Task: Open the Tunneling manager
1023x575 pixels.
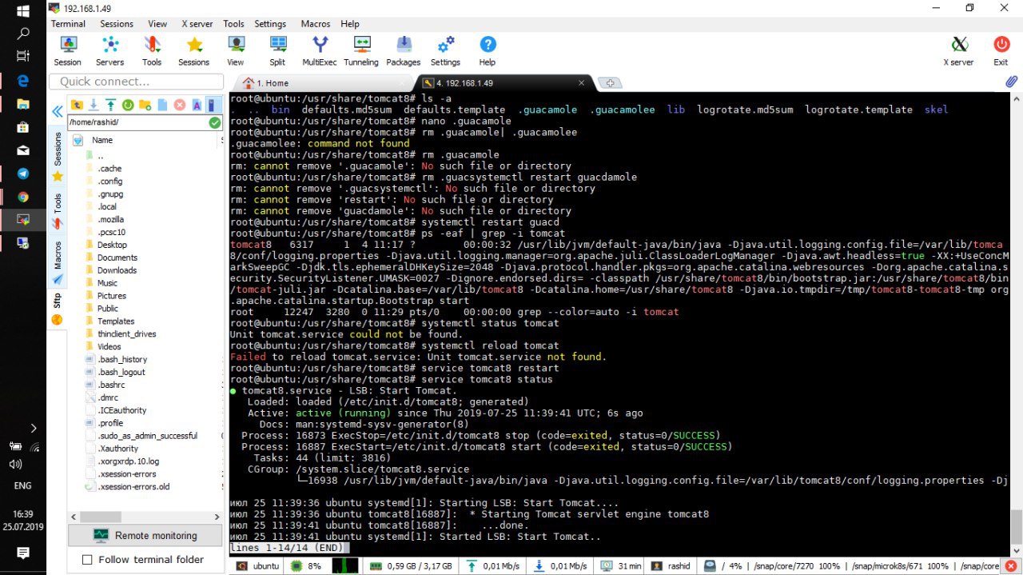Action: [x=361, y=51]
